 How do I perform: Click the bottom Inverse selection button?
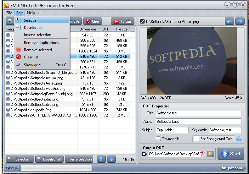pos(79,159)
